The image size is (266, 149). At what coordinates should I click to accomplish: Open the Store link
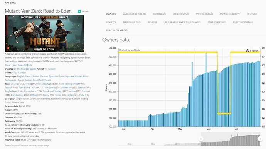tap(7, 65)
